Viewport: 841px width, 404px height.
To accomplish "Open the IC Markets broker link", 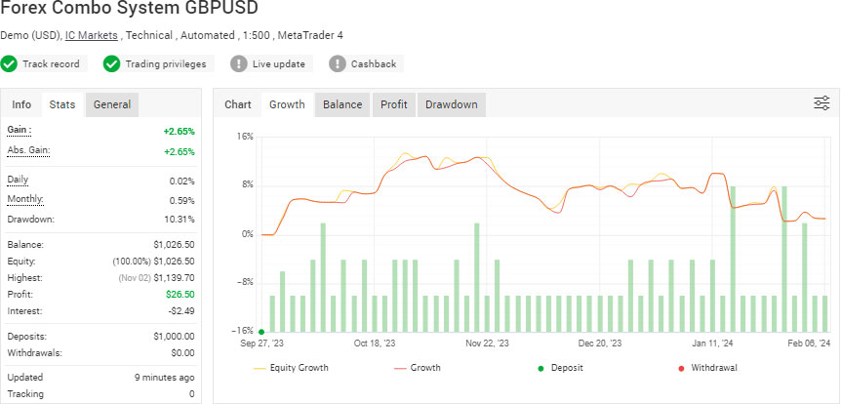I will pyautogui.click(x=92, y=35).
